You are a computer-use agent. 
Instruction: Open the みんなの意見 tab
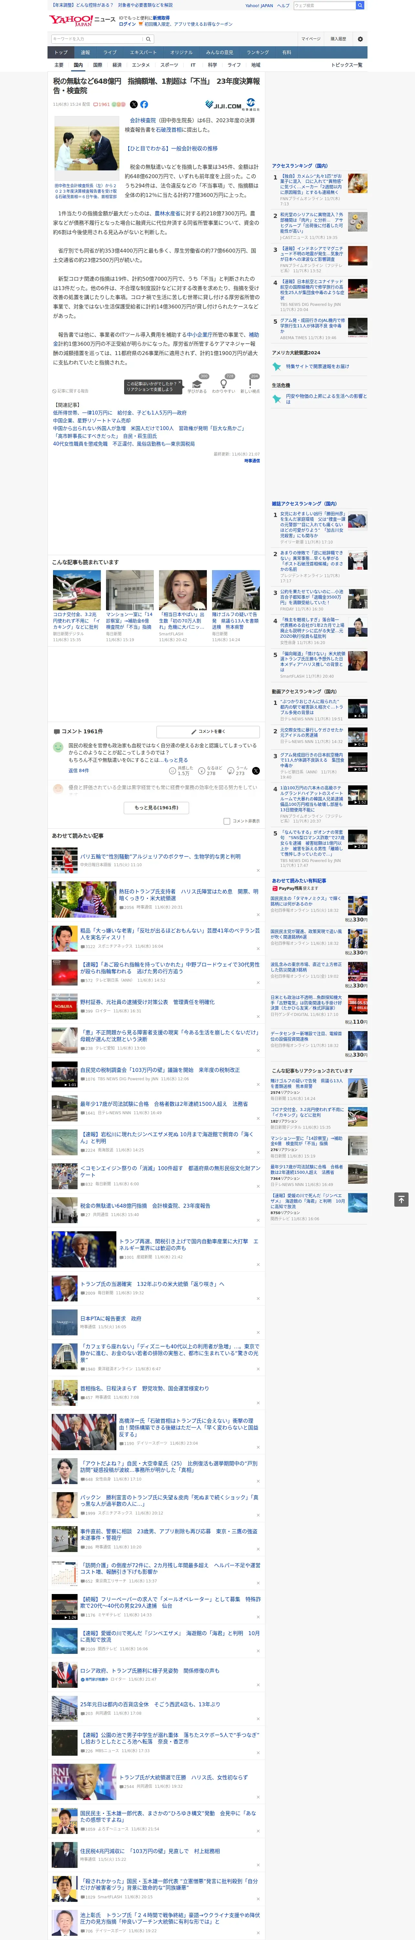pos(220,53)
